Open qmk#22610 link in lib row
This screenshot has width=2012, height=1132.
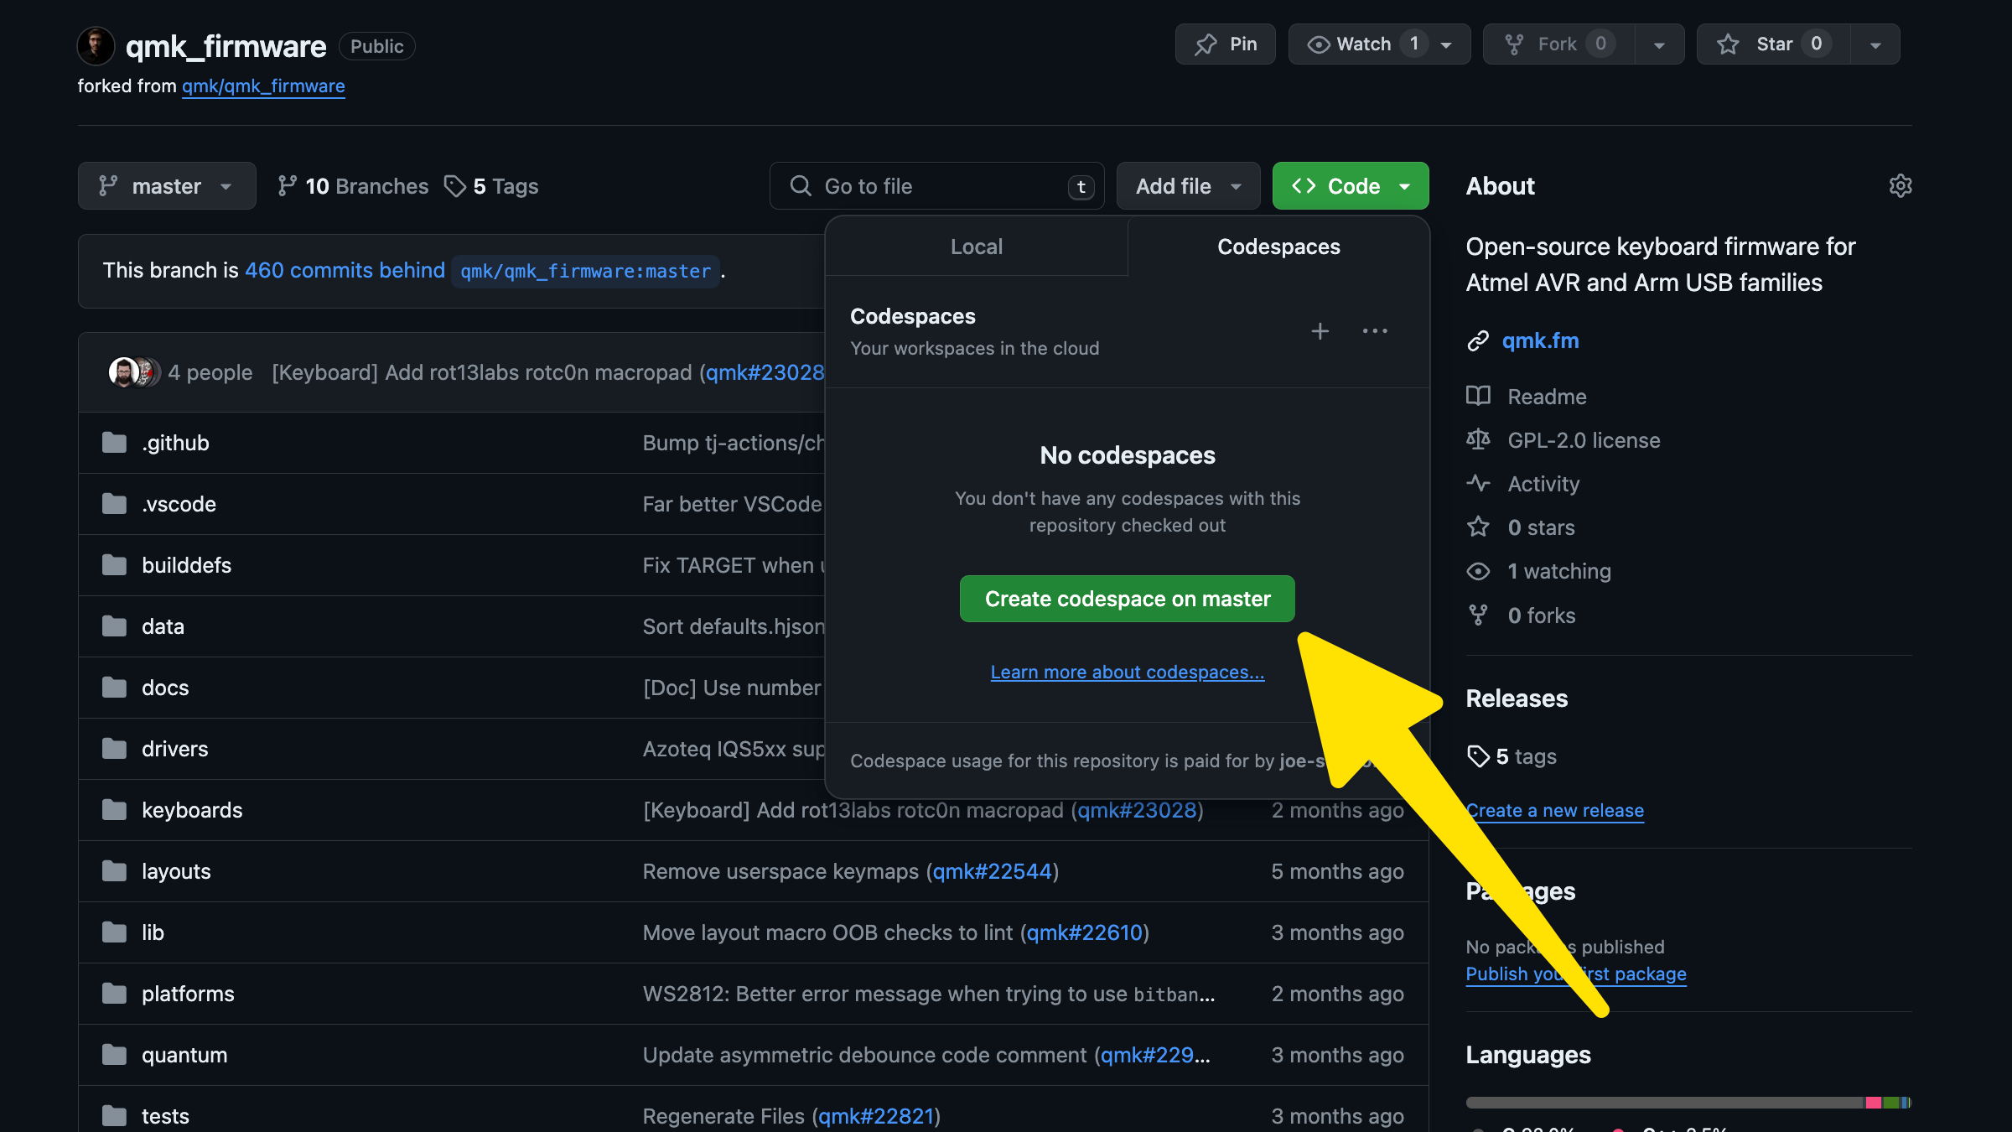[1085, 932]
